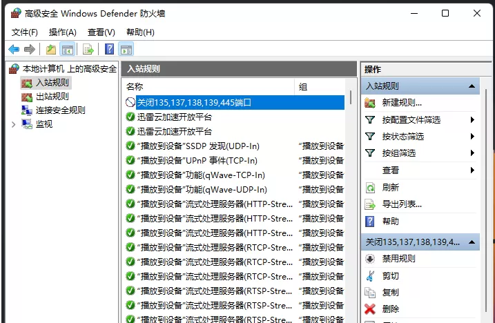The image size is (495, 323).
Task: Toggle the Show/Hide console tree toolbar icon
Action: tap(67, 49)
